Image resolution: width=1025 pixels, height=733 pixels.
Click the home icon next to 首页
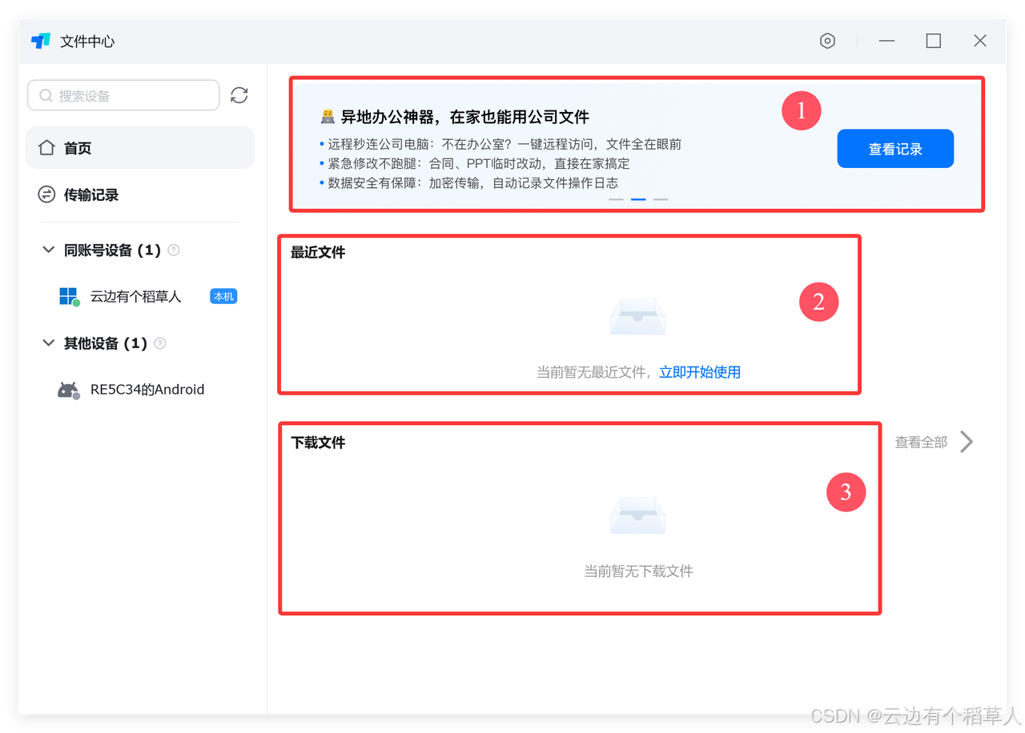coord(46,147)
